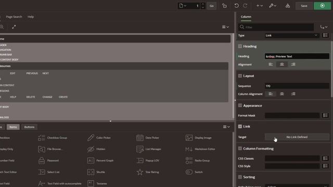The width and height of the screenshot is (333, 187).
Task: Open the property editor go-to-group dropdown
Action: point(324,27)
